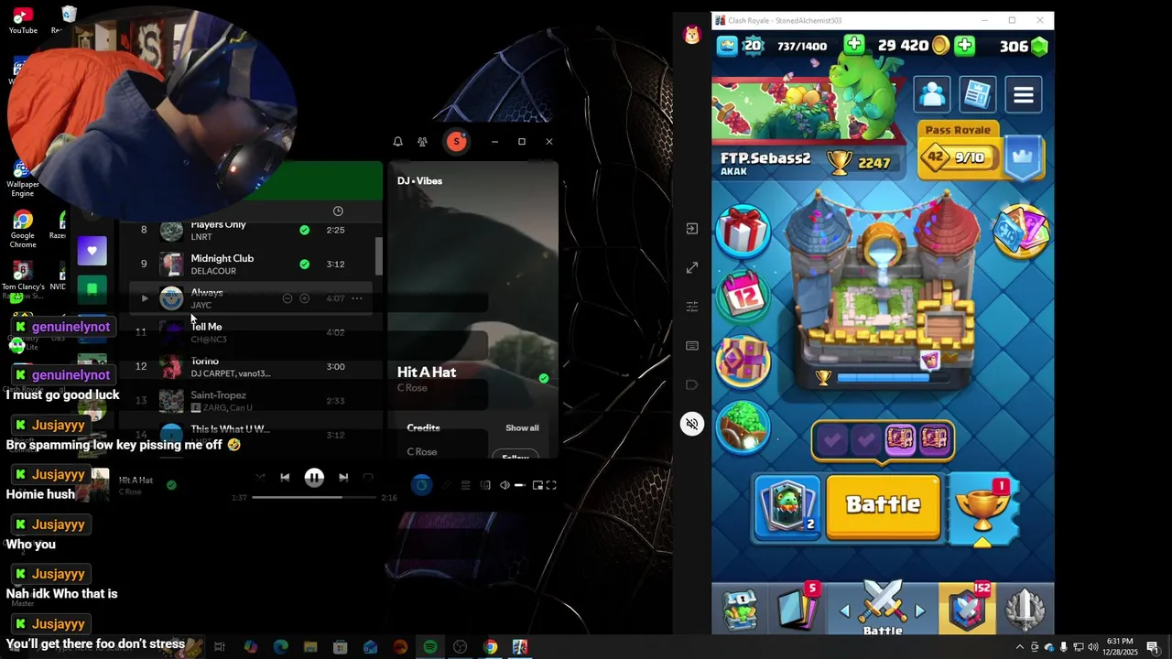Pause the song in Spotify player
This screenshot has height=659, width=1172.
pyautogui.click(x=314, y=478)
